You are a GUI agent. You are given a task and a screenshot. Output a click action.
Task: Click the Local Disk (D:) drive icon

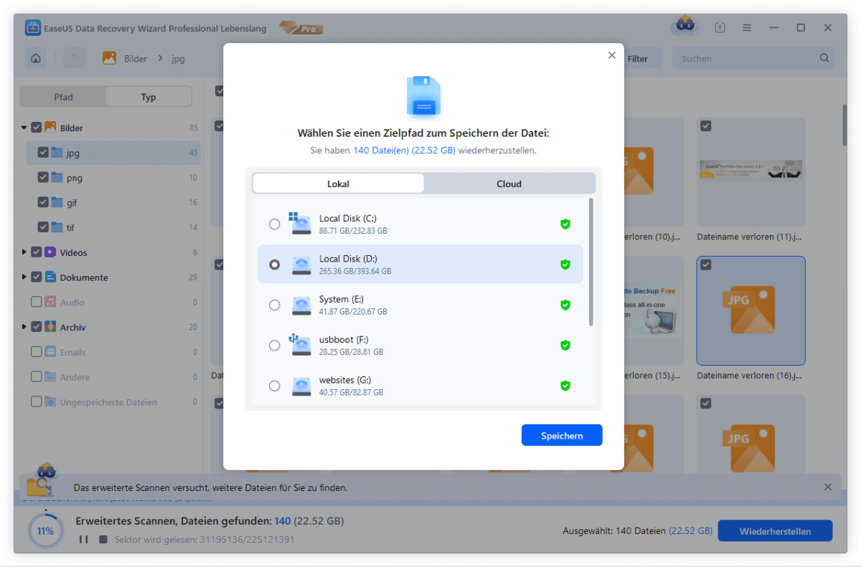pyautogui.click(x=301, y=265)
